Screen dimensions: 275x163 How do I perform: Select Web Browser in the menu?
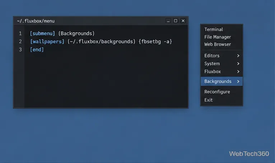coord(222,44)
